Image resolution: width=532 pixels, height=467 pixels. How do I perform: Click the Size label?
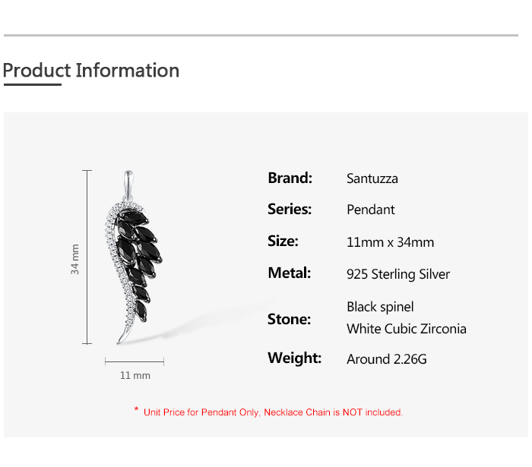tap(283, 241)
